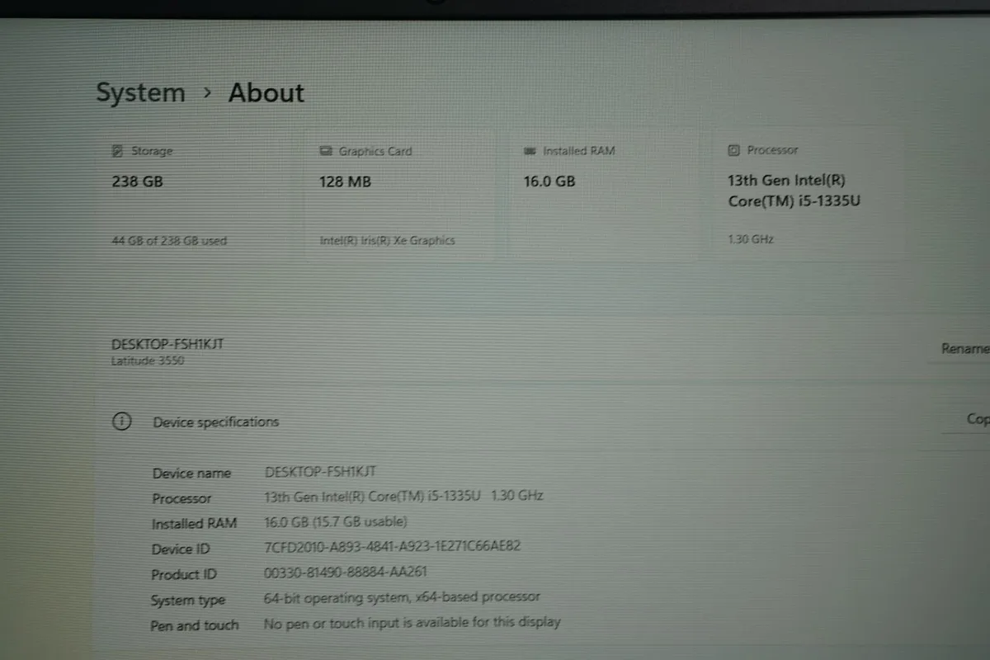
Task: Click the breadcrumb chevron after System
Action: tap(207, 93)
